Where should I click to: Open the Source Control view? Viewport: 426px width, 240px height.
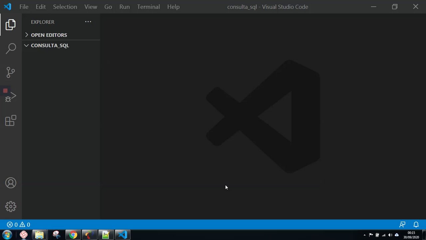(x=11, y=72)
